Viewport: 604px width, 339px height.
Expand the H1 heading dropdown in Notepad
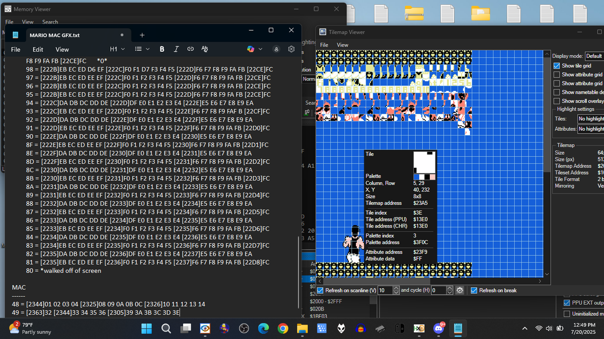pos(117,49)
